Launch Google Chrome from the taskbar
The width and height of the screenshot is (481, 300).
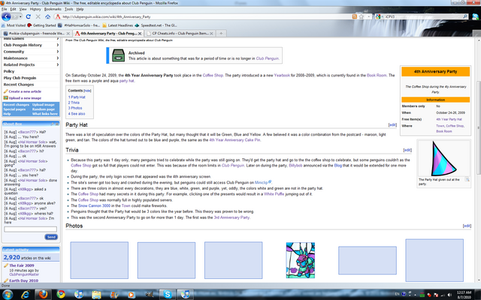tap(61, 295)
